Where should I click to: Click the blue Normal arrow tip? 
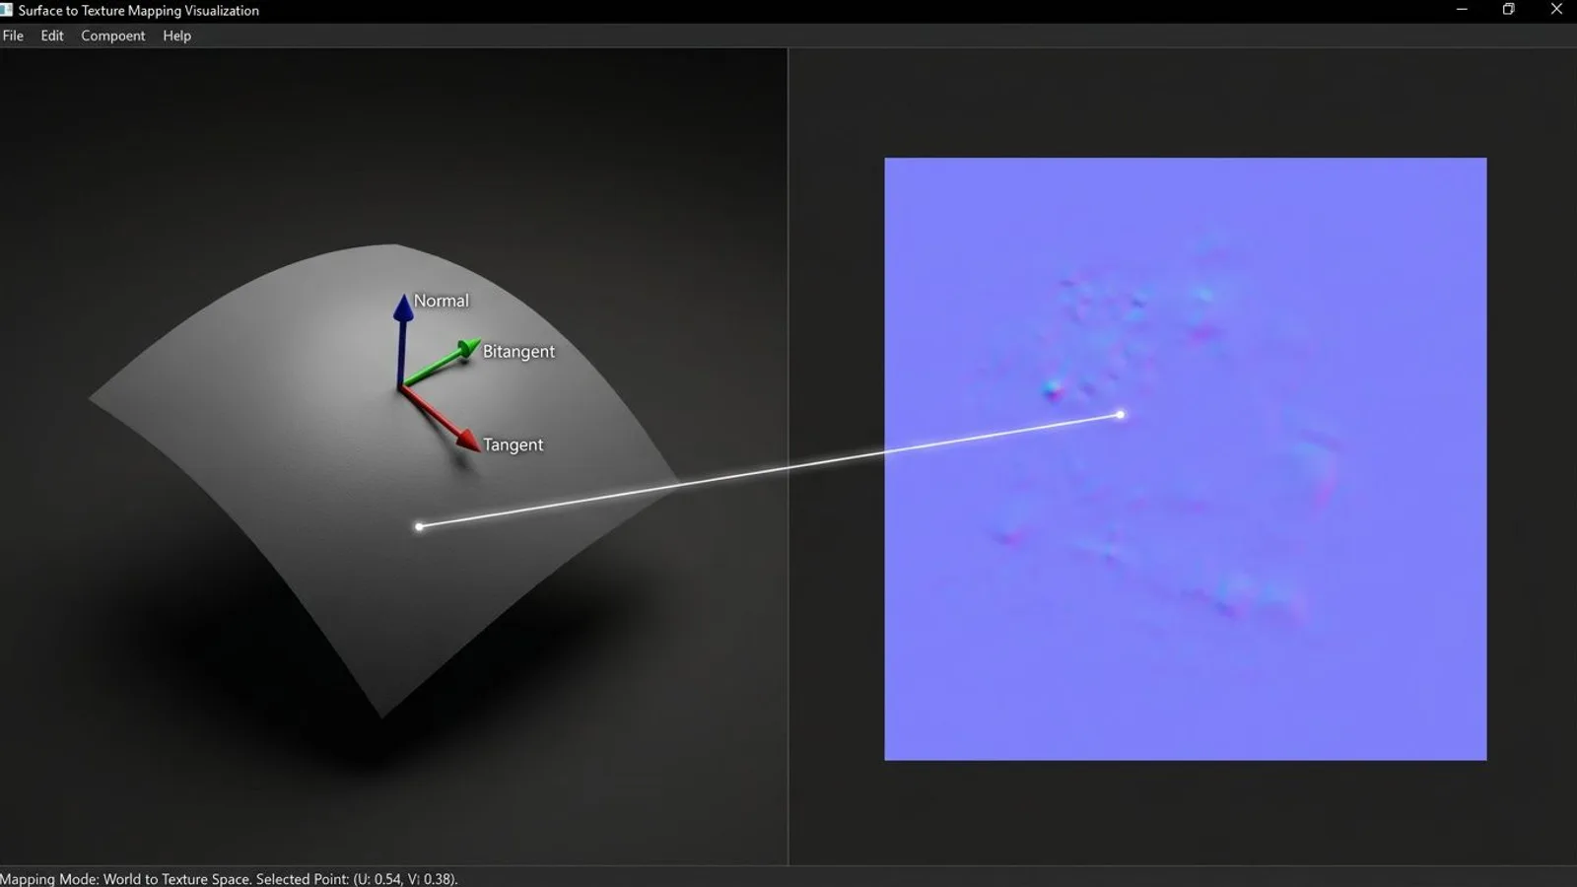tap(403, 307)
